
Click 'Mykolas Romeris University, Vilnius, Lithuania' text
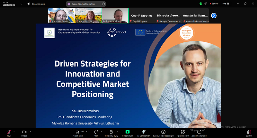tap(85, 123)
